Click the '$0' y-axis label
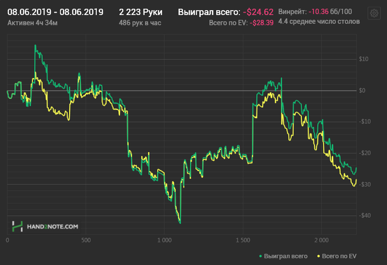This screenshot has height=265, width=387. click(362, 91)
